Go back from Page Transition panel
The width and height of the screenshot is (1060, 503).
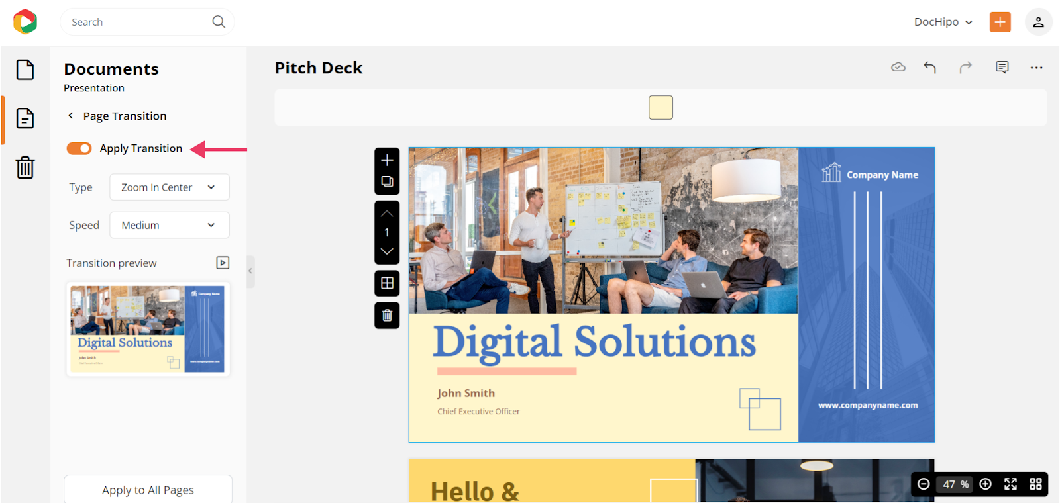pyautogui.click(x=71, y=116)
